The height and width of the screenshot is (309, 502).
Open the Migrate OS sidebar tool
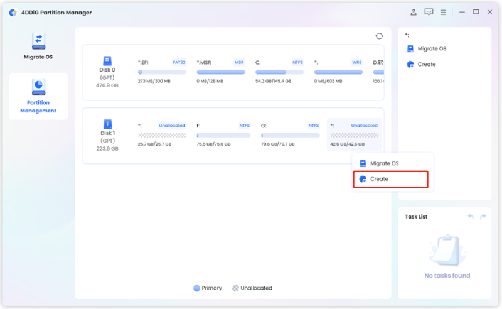pyautogui.click(x=38, y=46)
